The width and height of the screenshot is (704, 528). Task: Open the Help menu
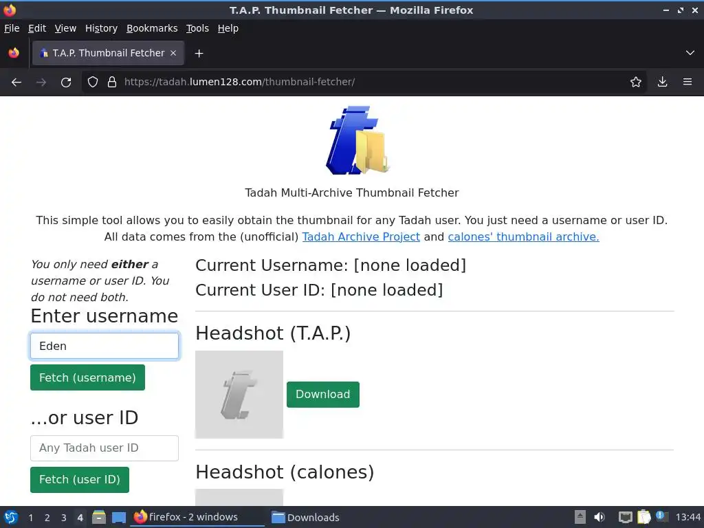pyautogui.click(x=228, y=28)
